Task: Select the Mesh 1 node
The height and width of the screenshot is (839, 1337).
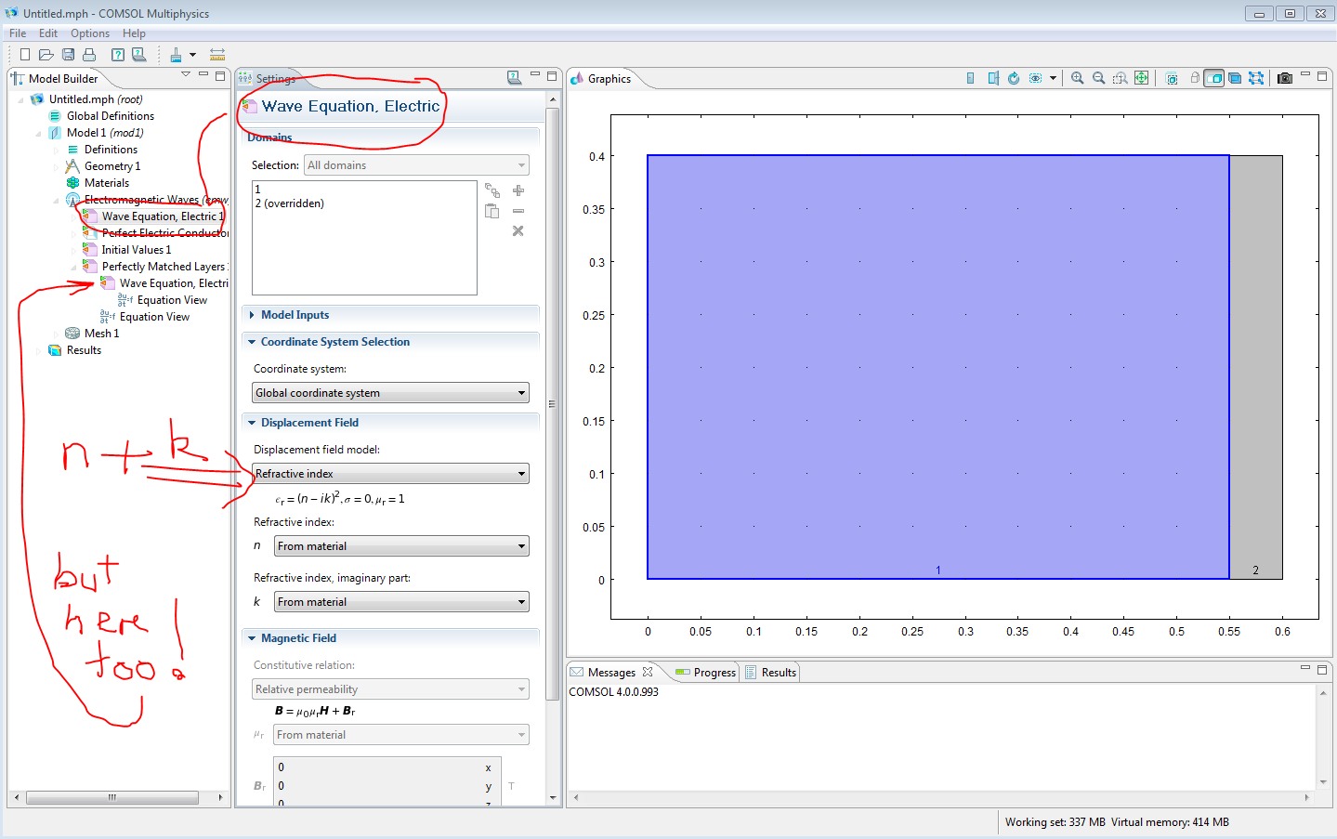Action: pyautogui.click(x=101, y=334)
